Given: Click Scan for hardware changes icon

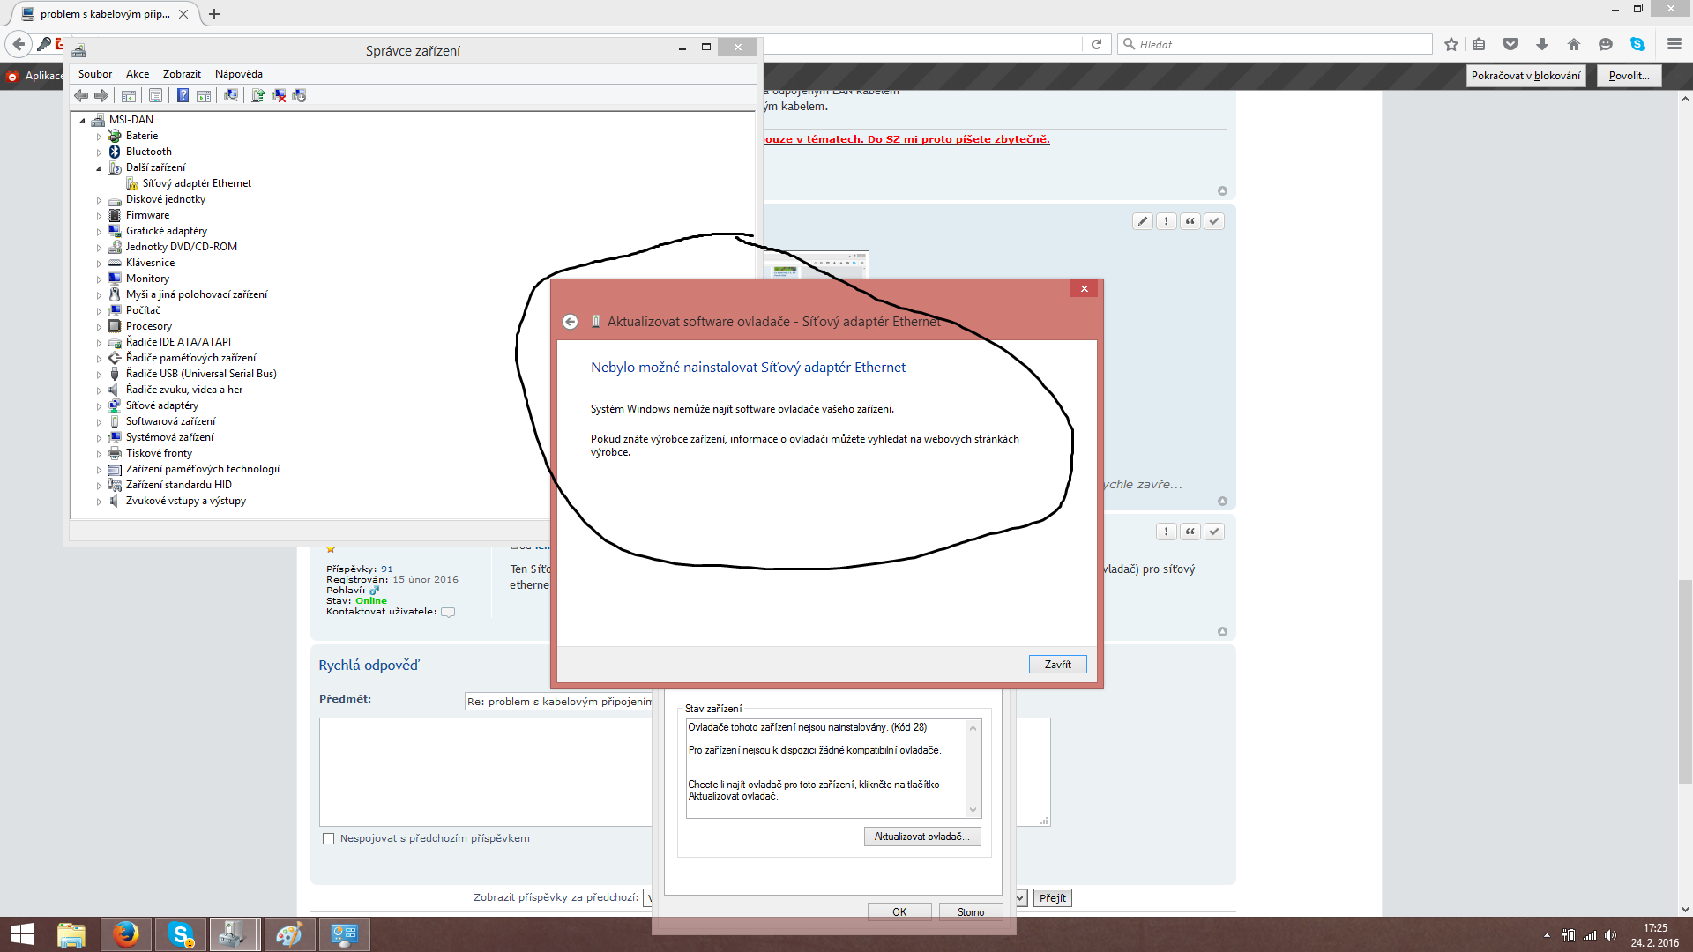Looking at the screenshot, I should pyautogui.click(x=231, y=95).
